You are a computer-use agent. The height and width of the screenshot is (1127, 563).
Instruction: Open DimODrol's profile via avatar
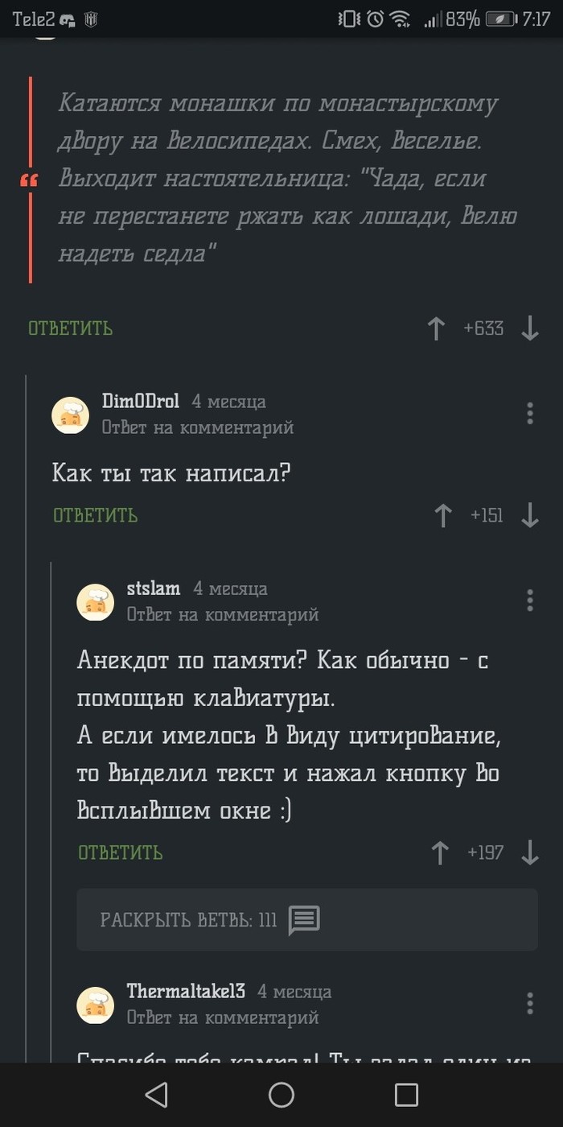(x=71, y=415)
